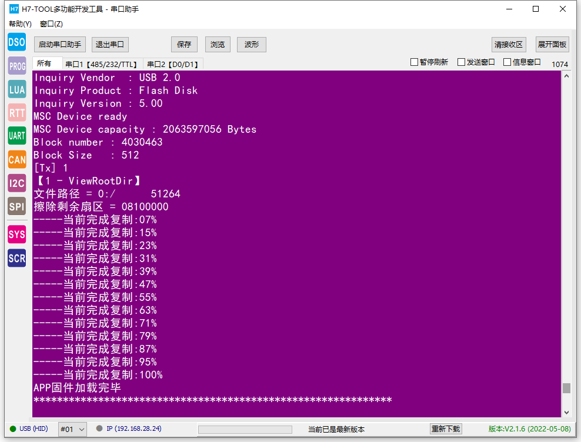The width and height of the screenshot is (581, 442).
Task: Expand the #01 device dropdown
Action: click(x=73, y=429)
